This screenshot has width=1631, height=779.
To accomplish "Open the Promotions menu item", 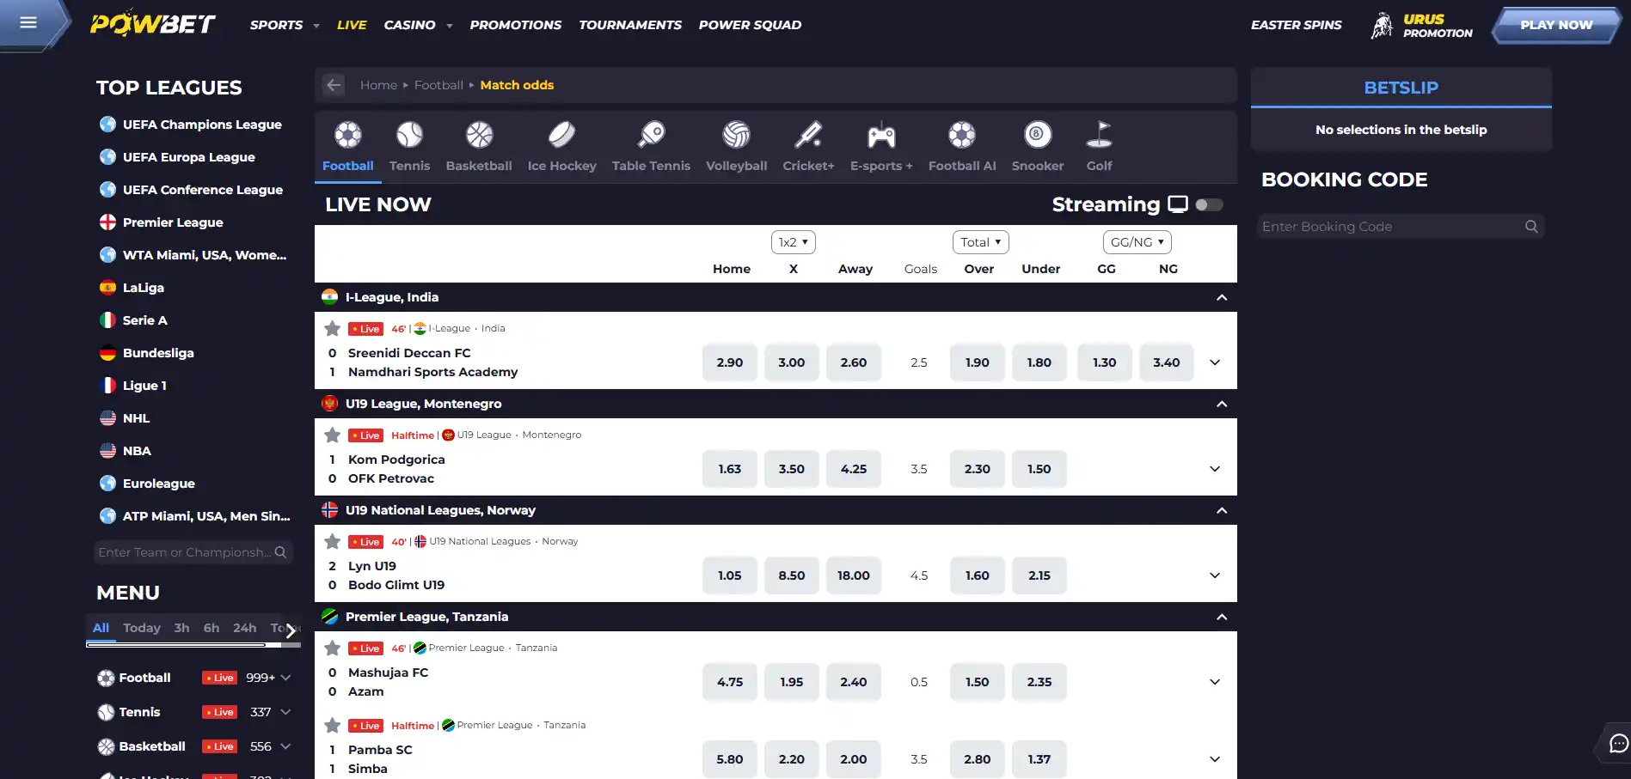I will pyautogui.click(x=515, y=25).
